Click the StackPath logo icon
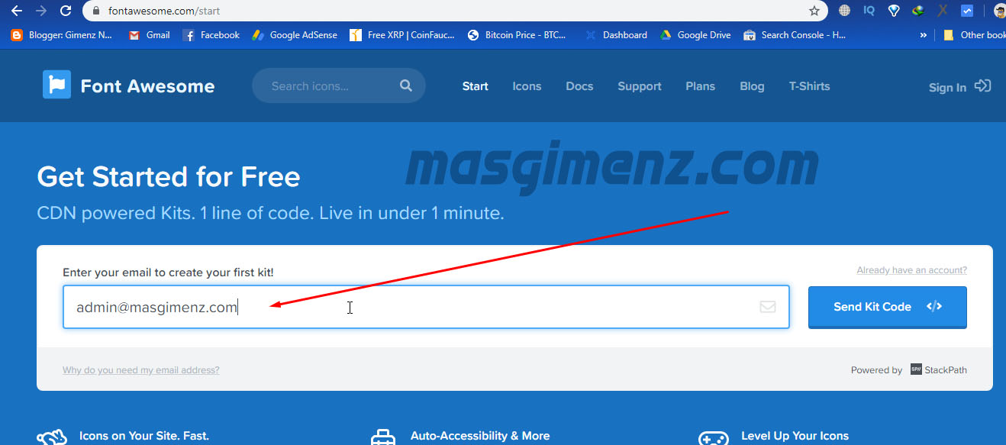The image size is (1006, 445). 916,369
